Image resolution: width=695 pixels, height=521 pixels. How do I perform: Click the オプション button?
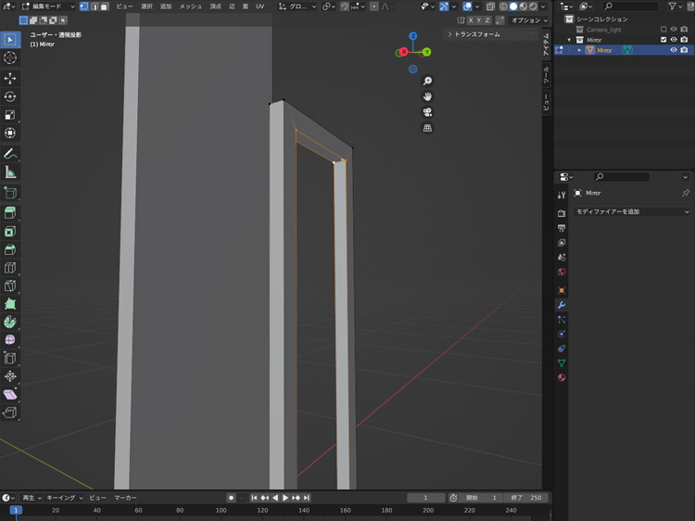(529, 19)
